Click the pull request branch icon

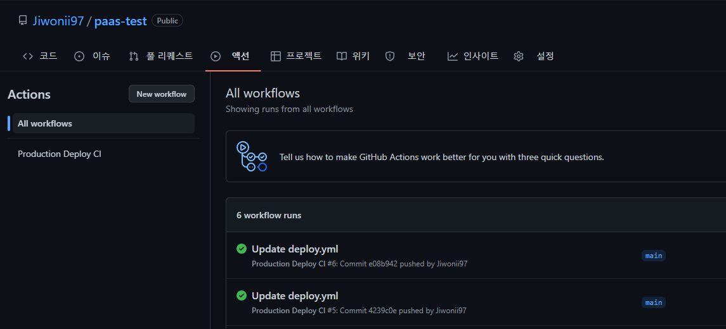[134, 56]
